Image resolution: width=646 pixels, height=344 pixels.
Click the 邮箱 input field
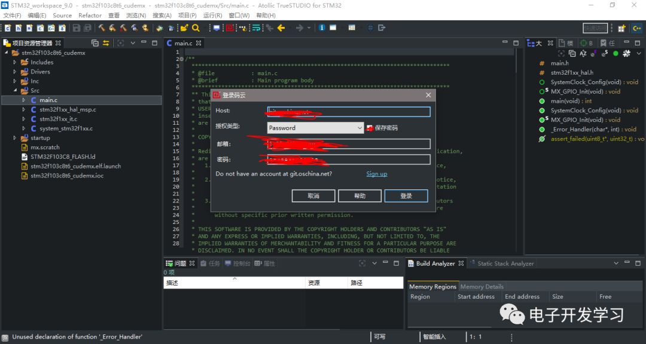click(x=349, y=143)
